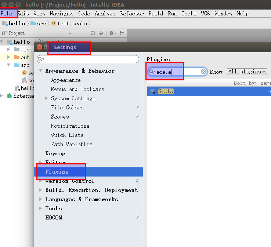Open the Refactor menu
The image size is (271, 247).
coord(132,14)
